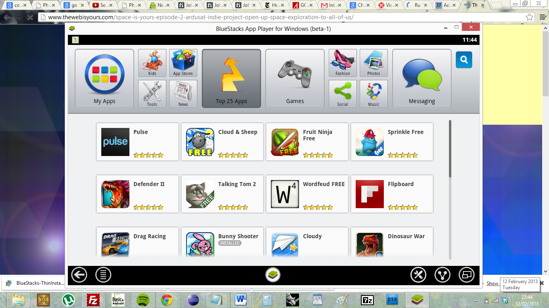Viewport: 549px width, 308px height.
Task: Click the BlueStacks home logo button
Action: tap(273, 275)
